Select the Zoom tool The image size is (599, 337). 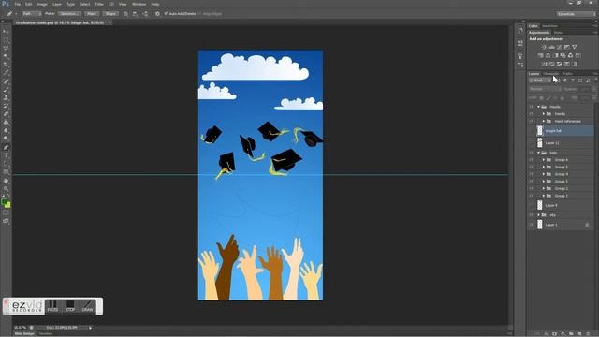click(x=6, y=189)
